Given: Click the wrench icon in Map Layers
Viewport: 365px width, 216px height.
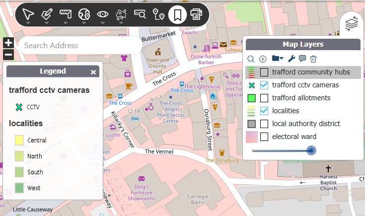Looking at the screenshot, I should (292, 59).
